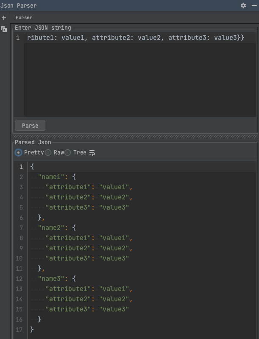Switch to the Parser tab

click(x=24, y=17)
